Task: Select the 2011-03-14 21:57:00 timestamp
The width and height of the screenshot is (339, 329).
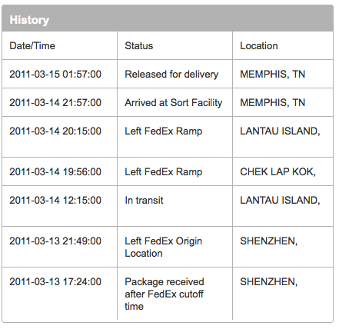Action: click(x=55, y=103)
